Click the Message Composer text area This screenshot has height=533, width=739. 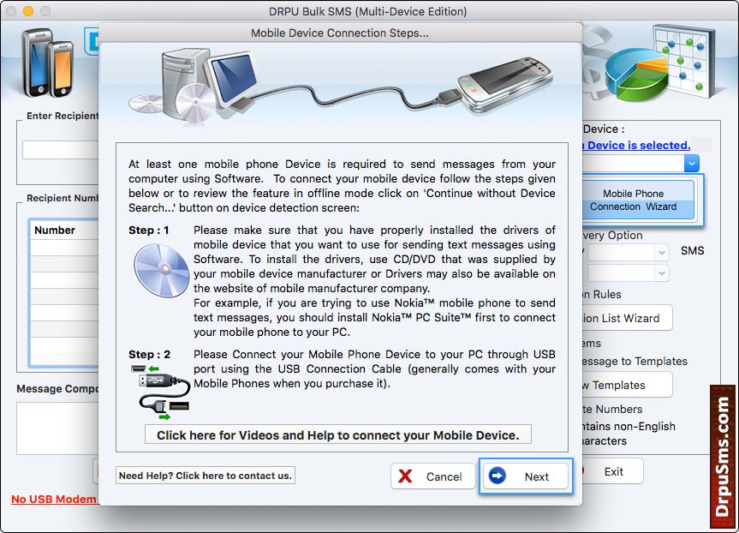(57, 428)
